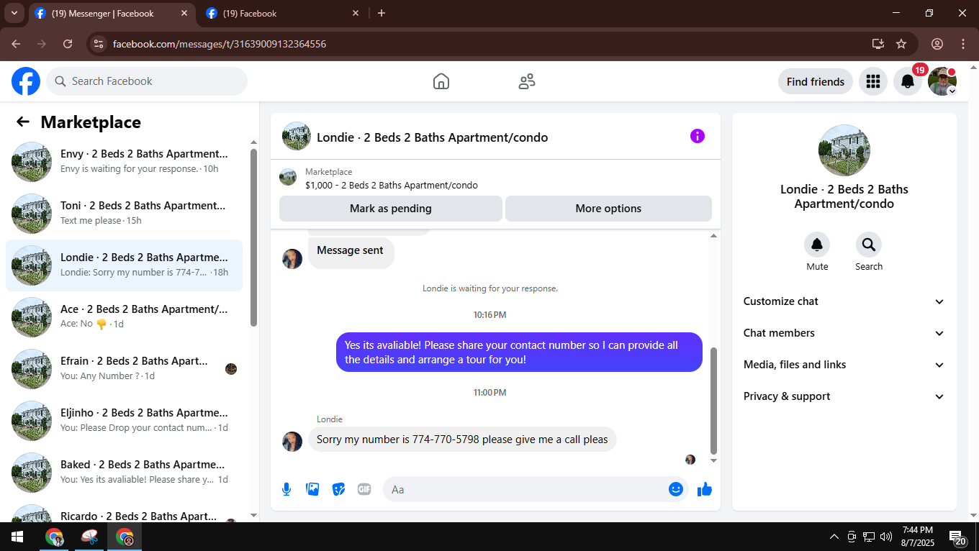The height and width of the screenshot is (551, 979).
Task: Click Find friends button
Action: [816, 81]
